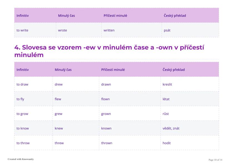The height and width of the screenshot is (163, 230).
Task: Click the 'knew' past tense cell
Action: point(59,128)
